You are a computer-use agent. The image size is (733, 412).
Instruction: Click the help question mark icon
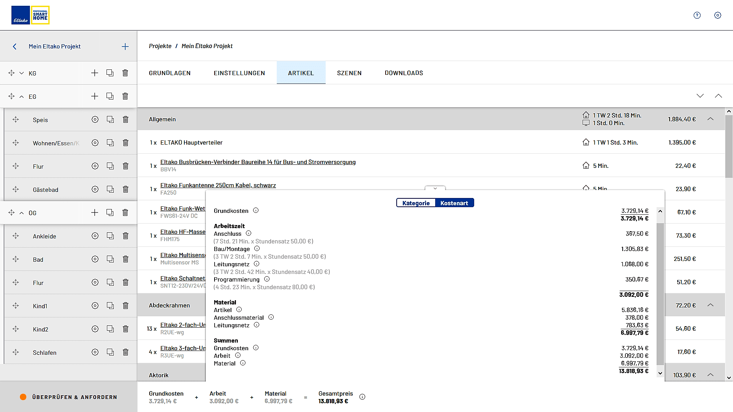click(x=697, y=15)
